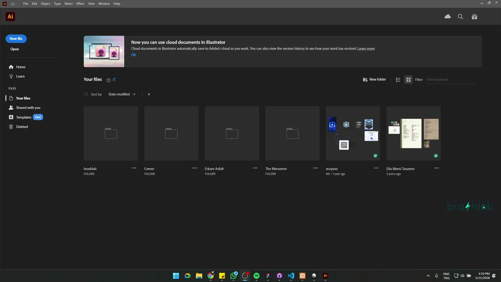
Task: Open the Deleted section
Action: pyautogui.click(x=18, y=127)
